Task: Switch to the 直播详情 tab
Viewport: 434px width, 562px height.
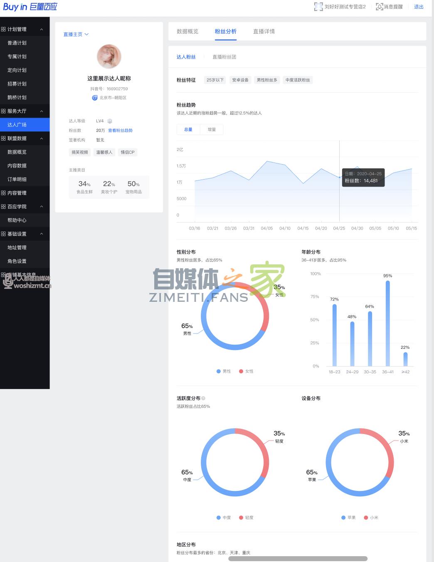Action: pyautogui.click(x=264, y=32)
